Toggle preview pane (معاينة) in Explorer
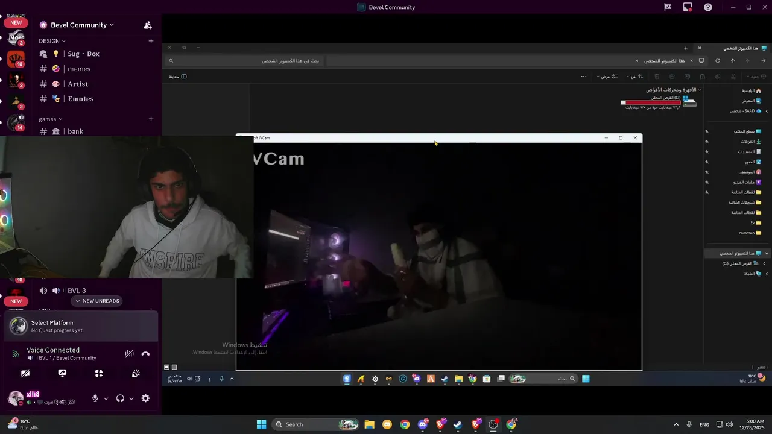772x434 pixels. pyautogui.click(x=178, y=77)
